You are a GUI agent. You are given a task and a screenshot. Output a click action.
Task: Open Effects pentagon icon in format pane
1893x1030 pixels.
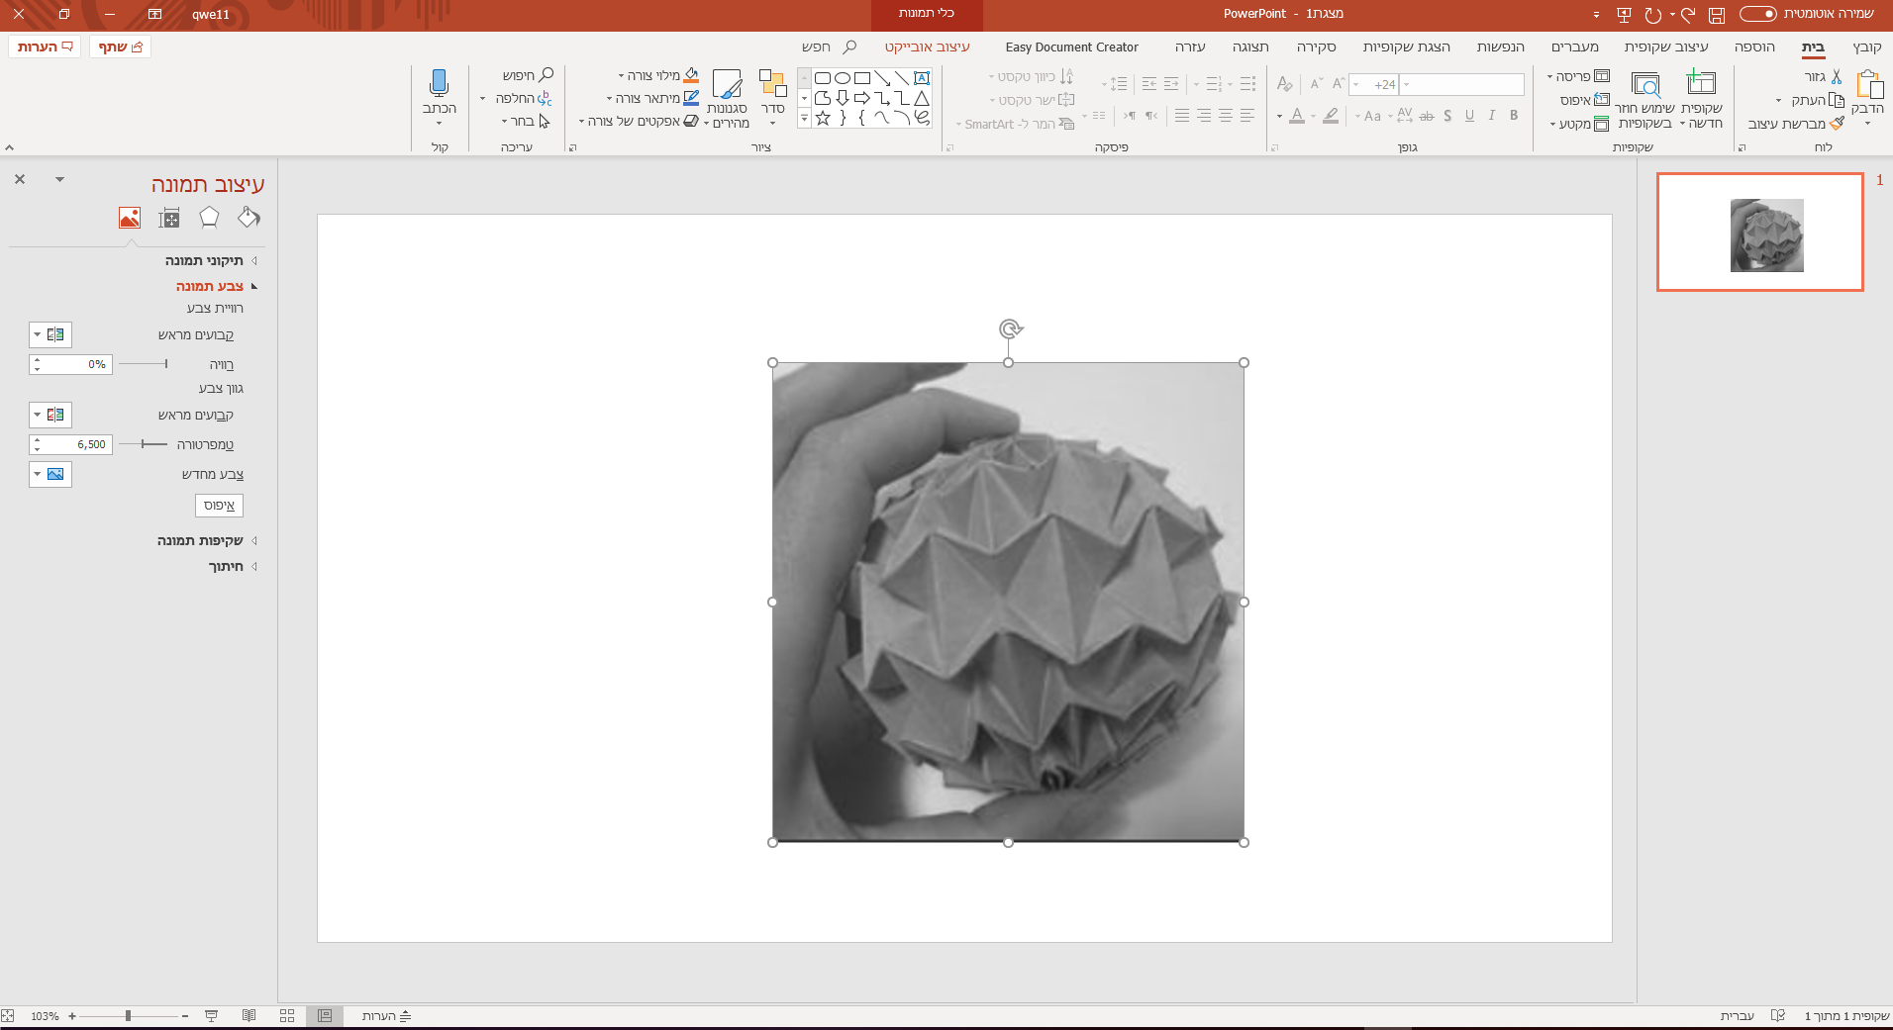[x=209, y=218]
